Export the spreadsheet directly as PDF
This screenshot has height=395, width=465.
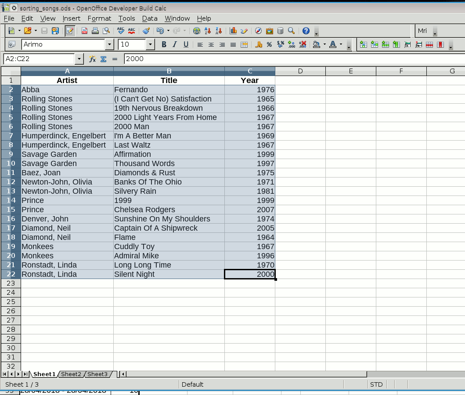84,31
